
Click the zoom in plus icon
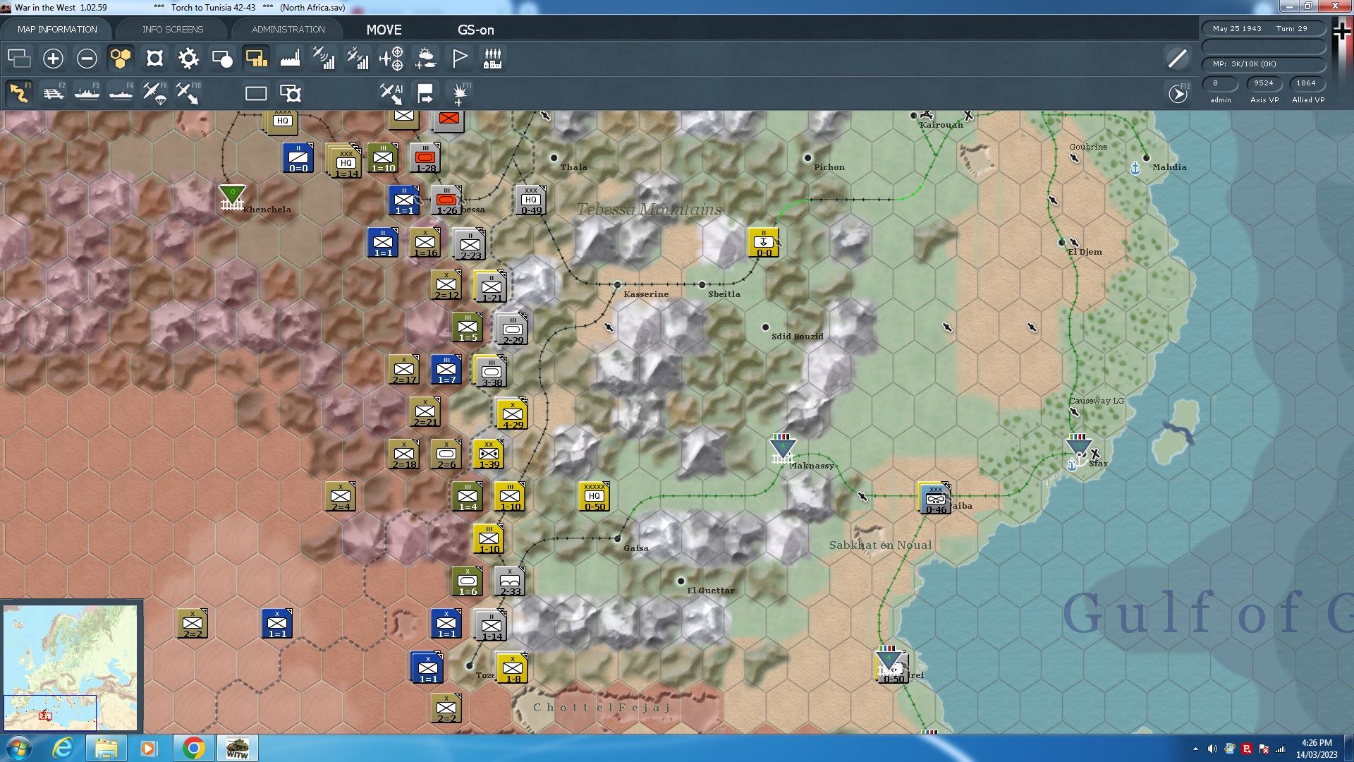point(53,59)
